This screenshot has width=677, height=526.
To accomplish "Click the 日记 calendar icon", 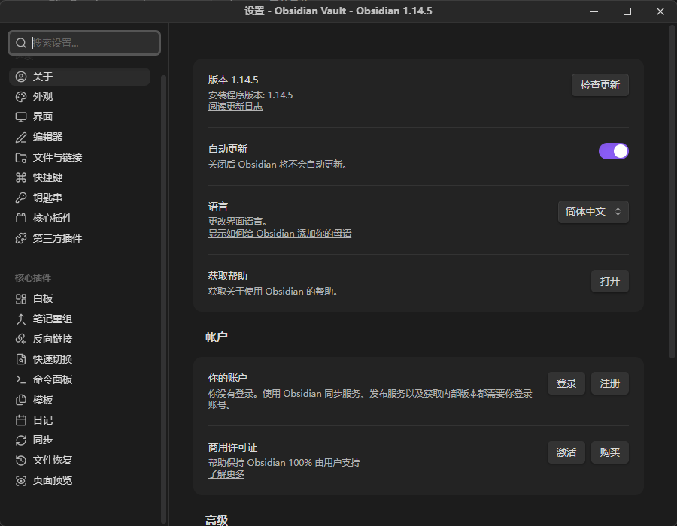I will [x=21, y=420].
